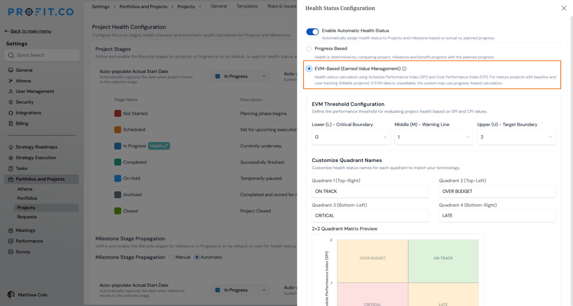The image size is (573, 306).
Task: Open Requests submenu item
Action: (x=27, y=217)
